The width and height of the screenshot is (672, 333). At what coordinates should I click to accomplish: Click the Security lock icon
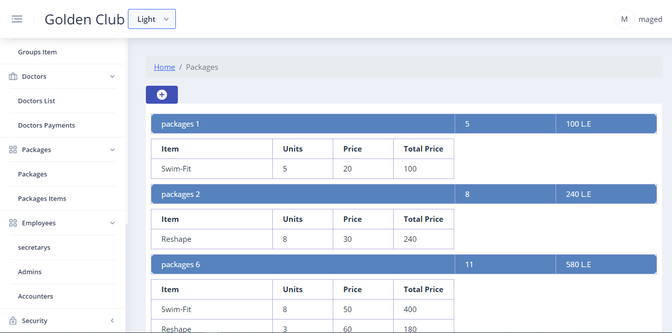point(13,321)
